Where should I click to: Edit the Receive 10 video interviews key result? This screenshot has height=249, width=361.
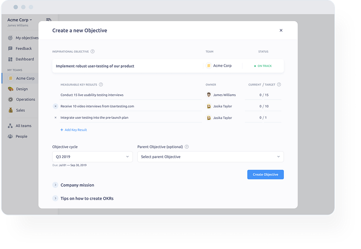coord(131,106)
